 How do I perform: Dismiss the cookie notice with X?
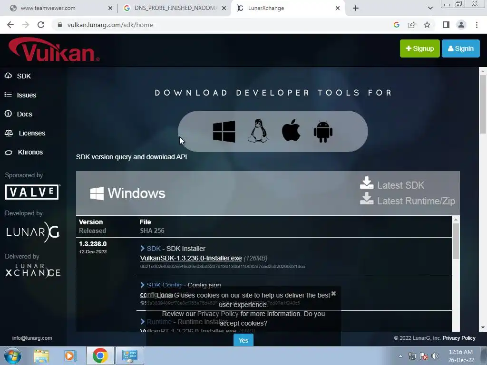pos(333,293)
